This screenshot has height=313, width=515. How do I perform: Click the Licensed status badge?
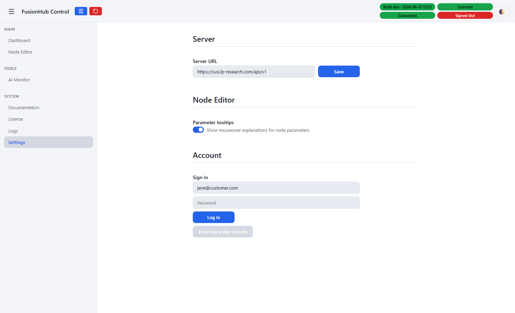pos(465,7)
